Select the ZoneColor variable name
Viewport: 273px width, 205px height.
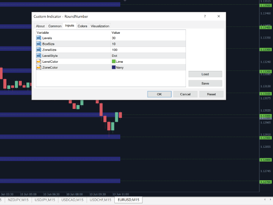(x=50, y=67)
